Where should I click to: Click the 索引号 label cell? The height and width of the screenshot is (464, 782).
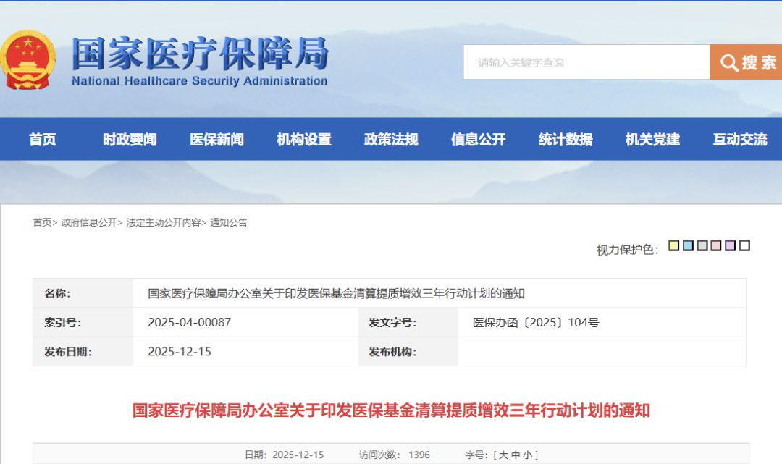coord(83,322)
